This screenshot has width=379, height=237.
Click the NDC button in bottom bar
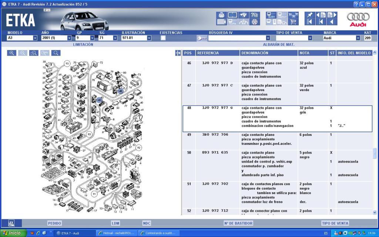tap(147, 223)
